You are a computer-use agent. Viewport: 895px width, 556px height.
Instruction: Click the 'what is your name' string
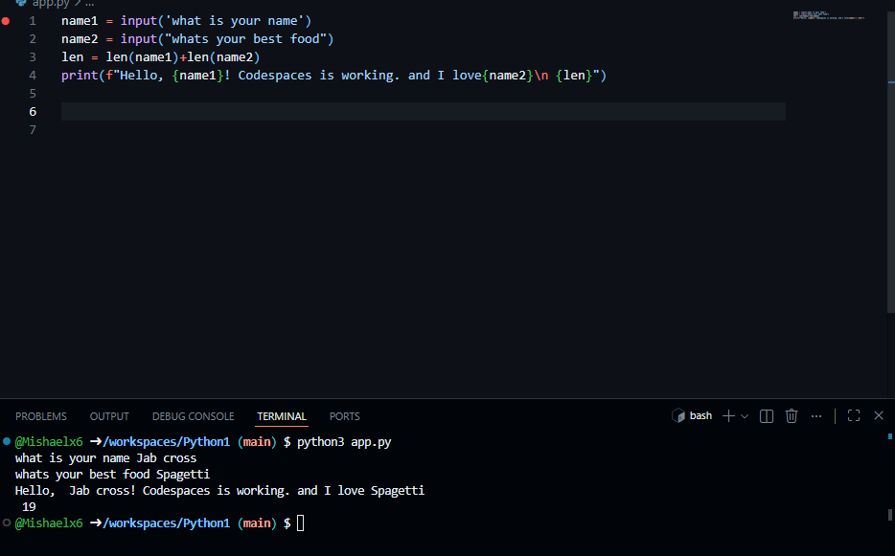[235, 21]
